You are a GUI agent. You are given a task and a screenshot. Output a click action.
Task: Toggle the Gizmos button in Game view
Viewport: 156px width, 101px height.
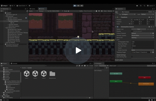pyautogui.click(x=110, y=11)
